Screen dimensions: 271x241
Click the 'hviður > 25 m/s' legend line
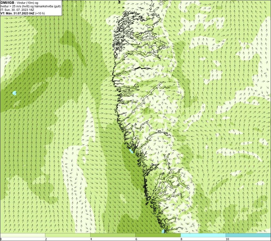pyautogui.click(x=31, y=7)
